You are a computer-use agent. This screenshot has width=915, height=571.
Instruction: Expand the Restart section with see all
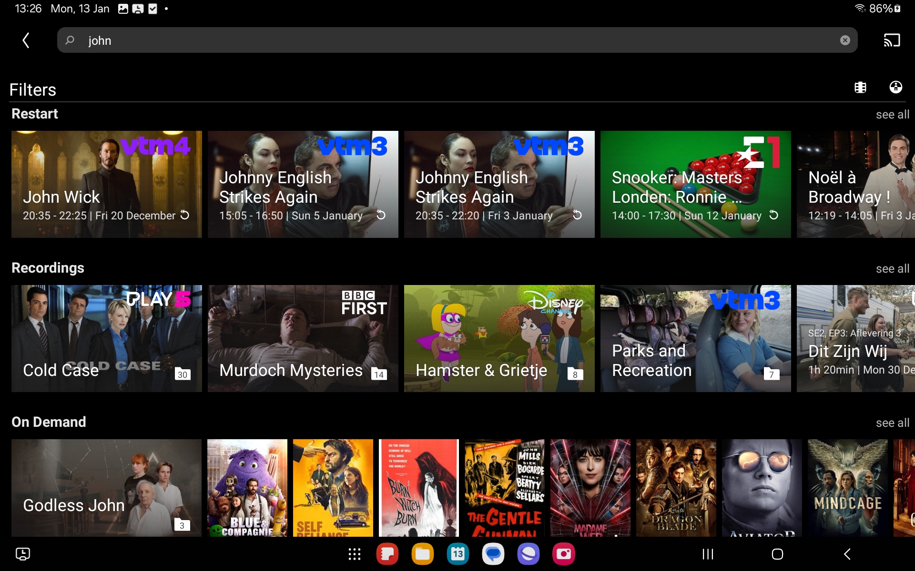(892, 115)
